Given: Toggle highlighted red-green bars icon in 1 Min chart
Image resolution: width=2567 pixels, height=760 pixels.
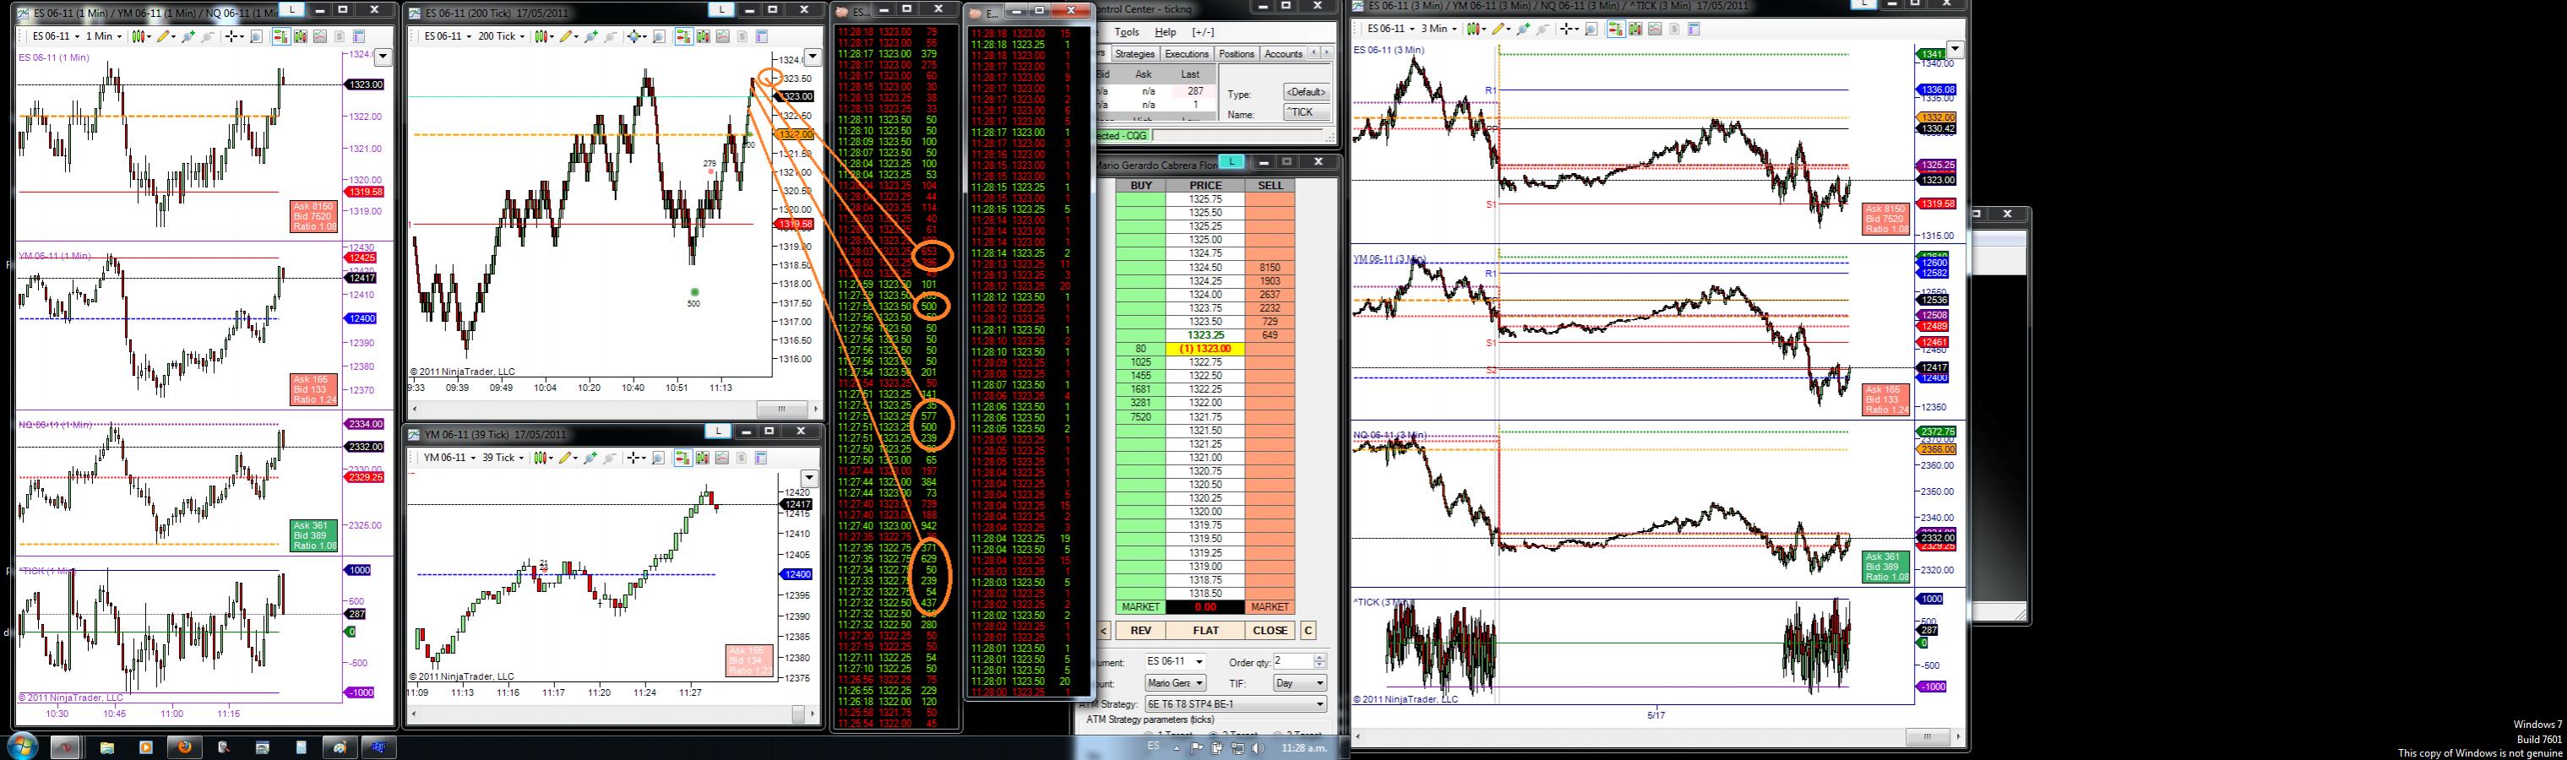Looking at the screenshot, I should tap(281, 37).
